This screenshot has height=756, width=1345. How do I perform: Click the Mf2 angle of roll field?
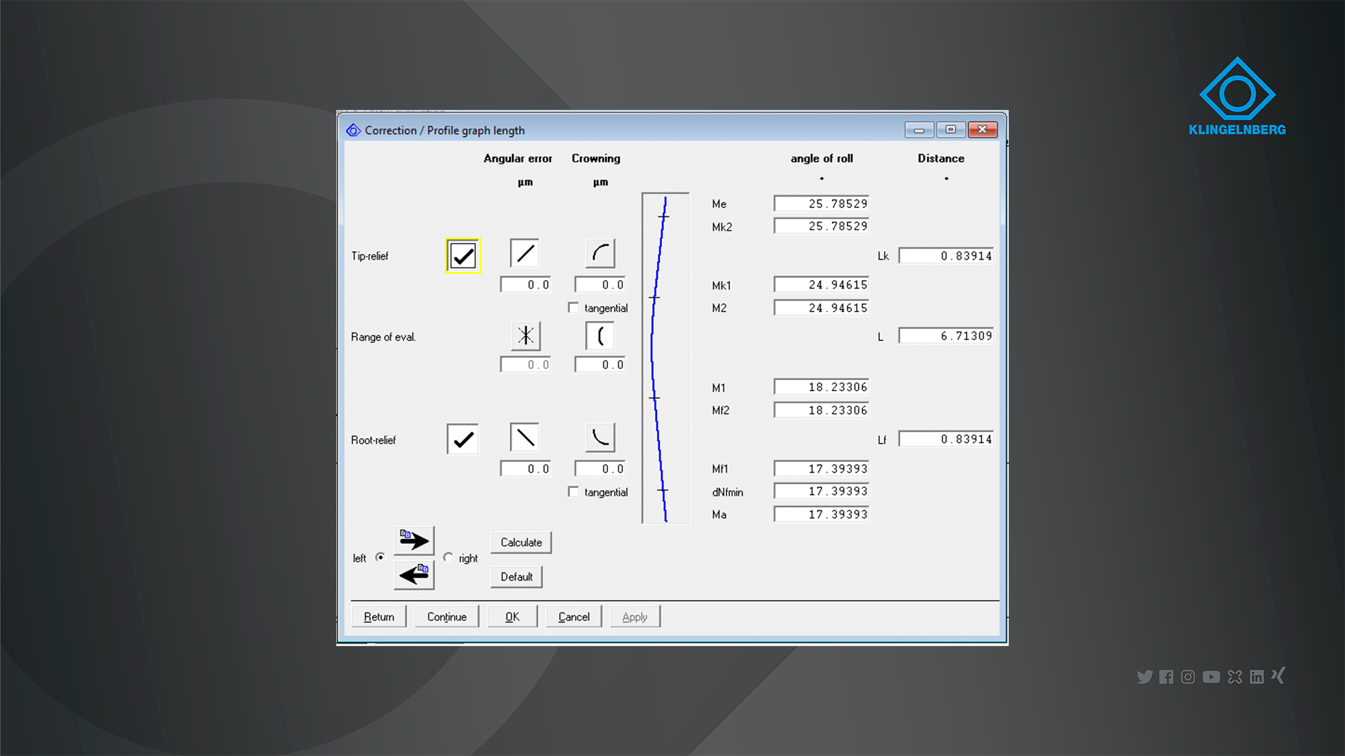[822, 410]
